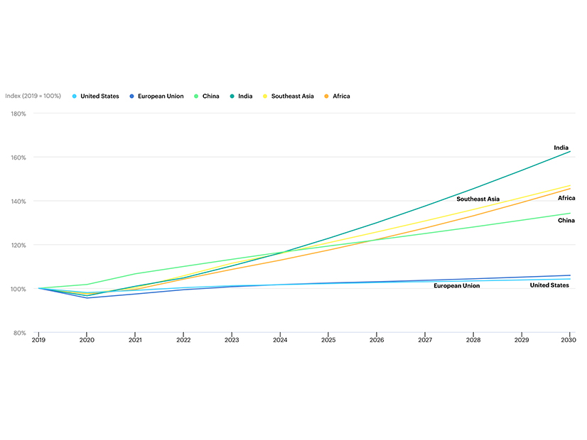587x440 pixels.
Task: Toggle European Union legend text label
Action: [161, 96]
